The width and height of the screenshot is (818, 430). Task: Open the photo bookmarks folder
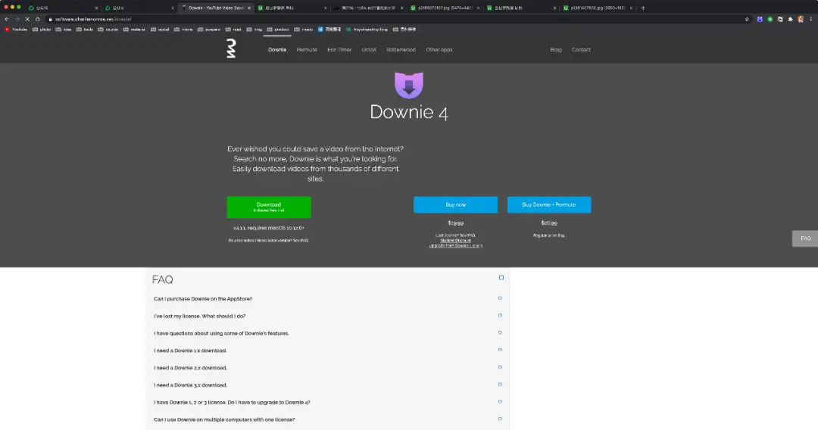tap(42, 30)
